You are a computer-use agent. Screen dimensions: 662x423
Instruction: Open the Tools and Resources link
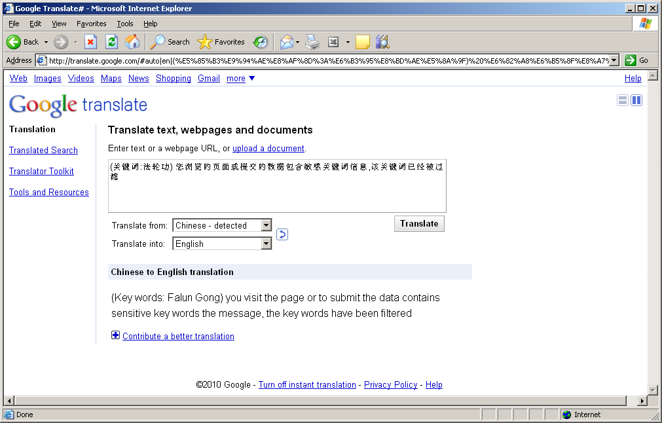click(49, 192)
